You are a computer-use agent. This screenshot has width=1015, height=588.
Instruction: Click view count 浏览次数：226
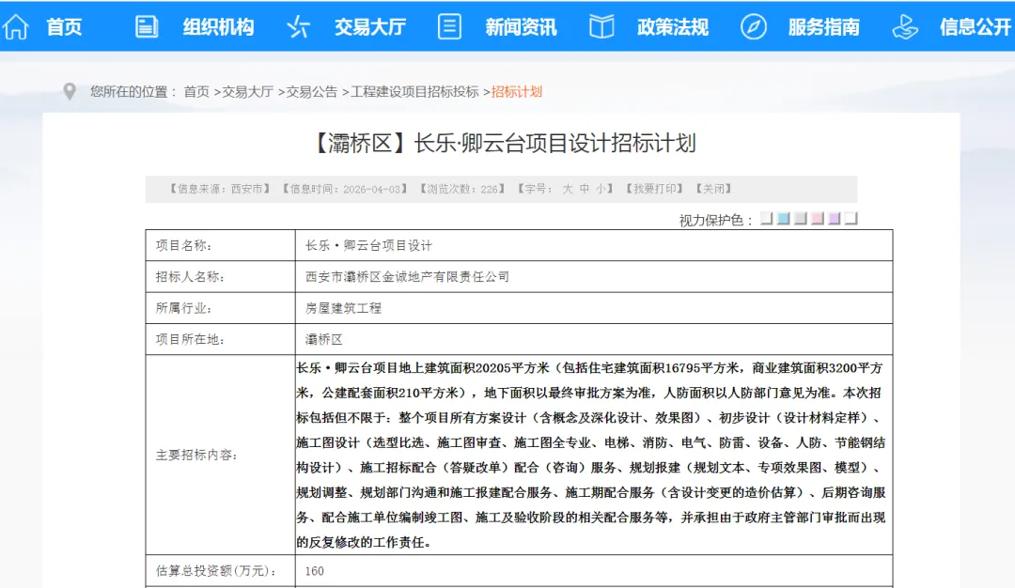462,189
